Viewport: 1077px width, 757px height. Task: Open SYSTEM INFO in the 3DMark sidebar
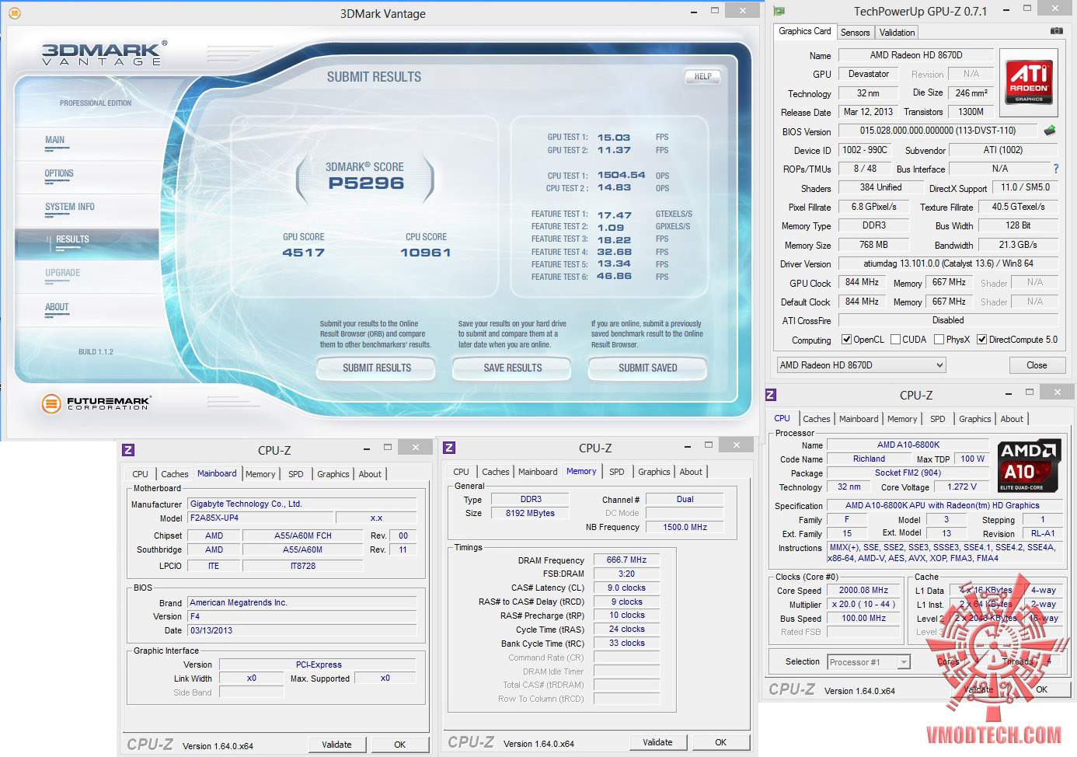click(70, 208)
